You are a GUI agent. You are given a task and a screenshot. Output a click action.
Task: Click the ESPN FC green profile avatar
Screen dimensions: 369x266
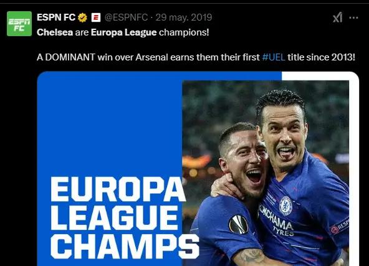coord(19,24)
